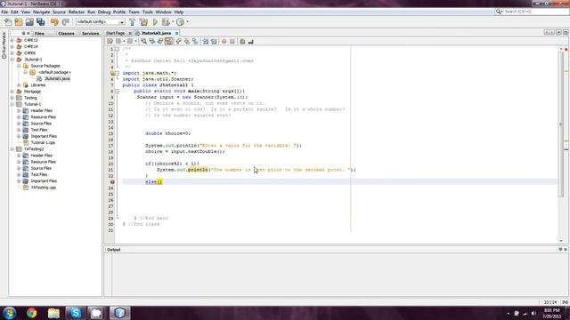Collapse the Jtutorial-1 project node

12,60
